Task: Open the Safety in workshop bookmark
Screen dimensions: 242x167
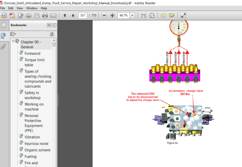Action: coord(33,95)
